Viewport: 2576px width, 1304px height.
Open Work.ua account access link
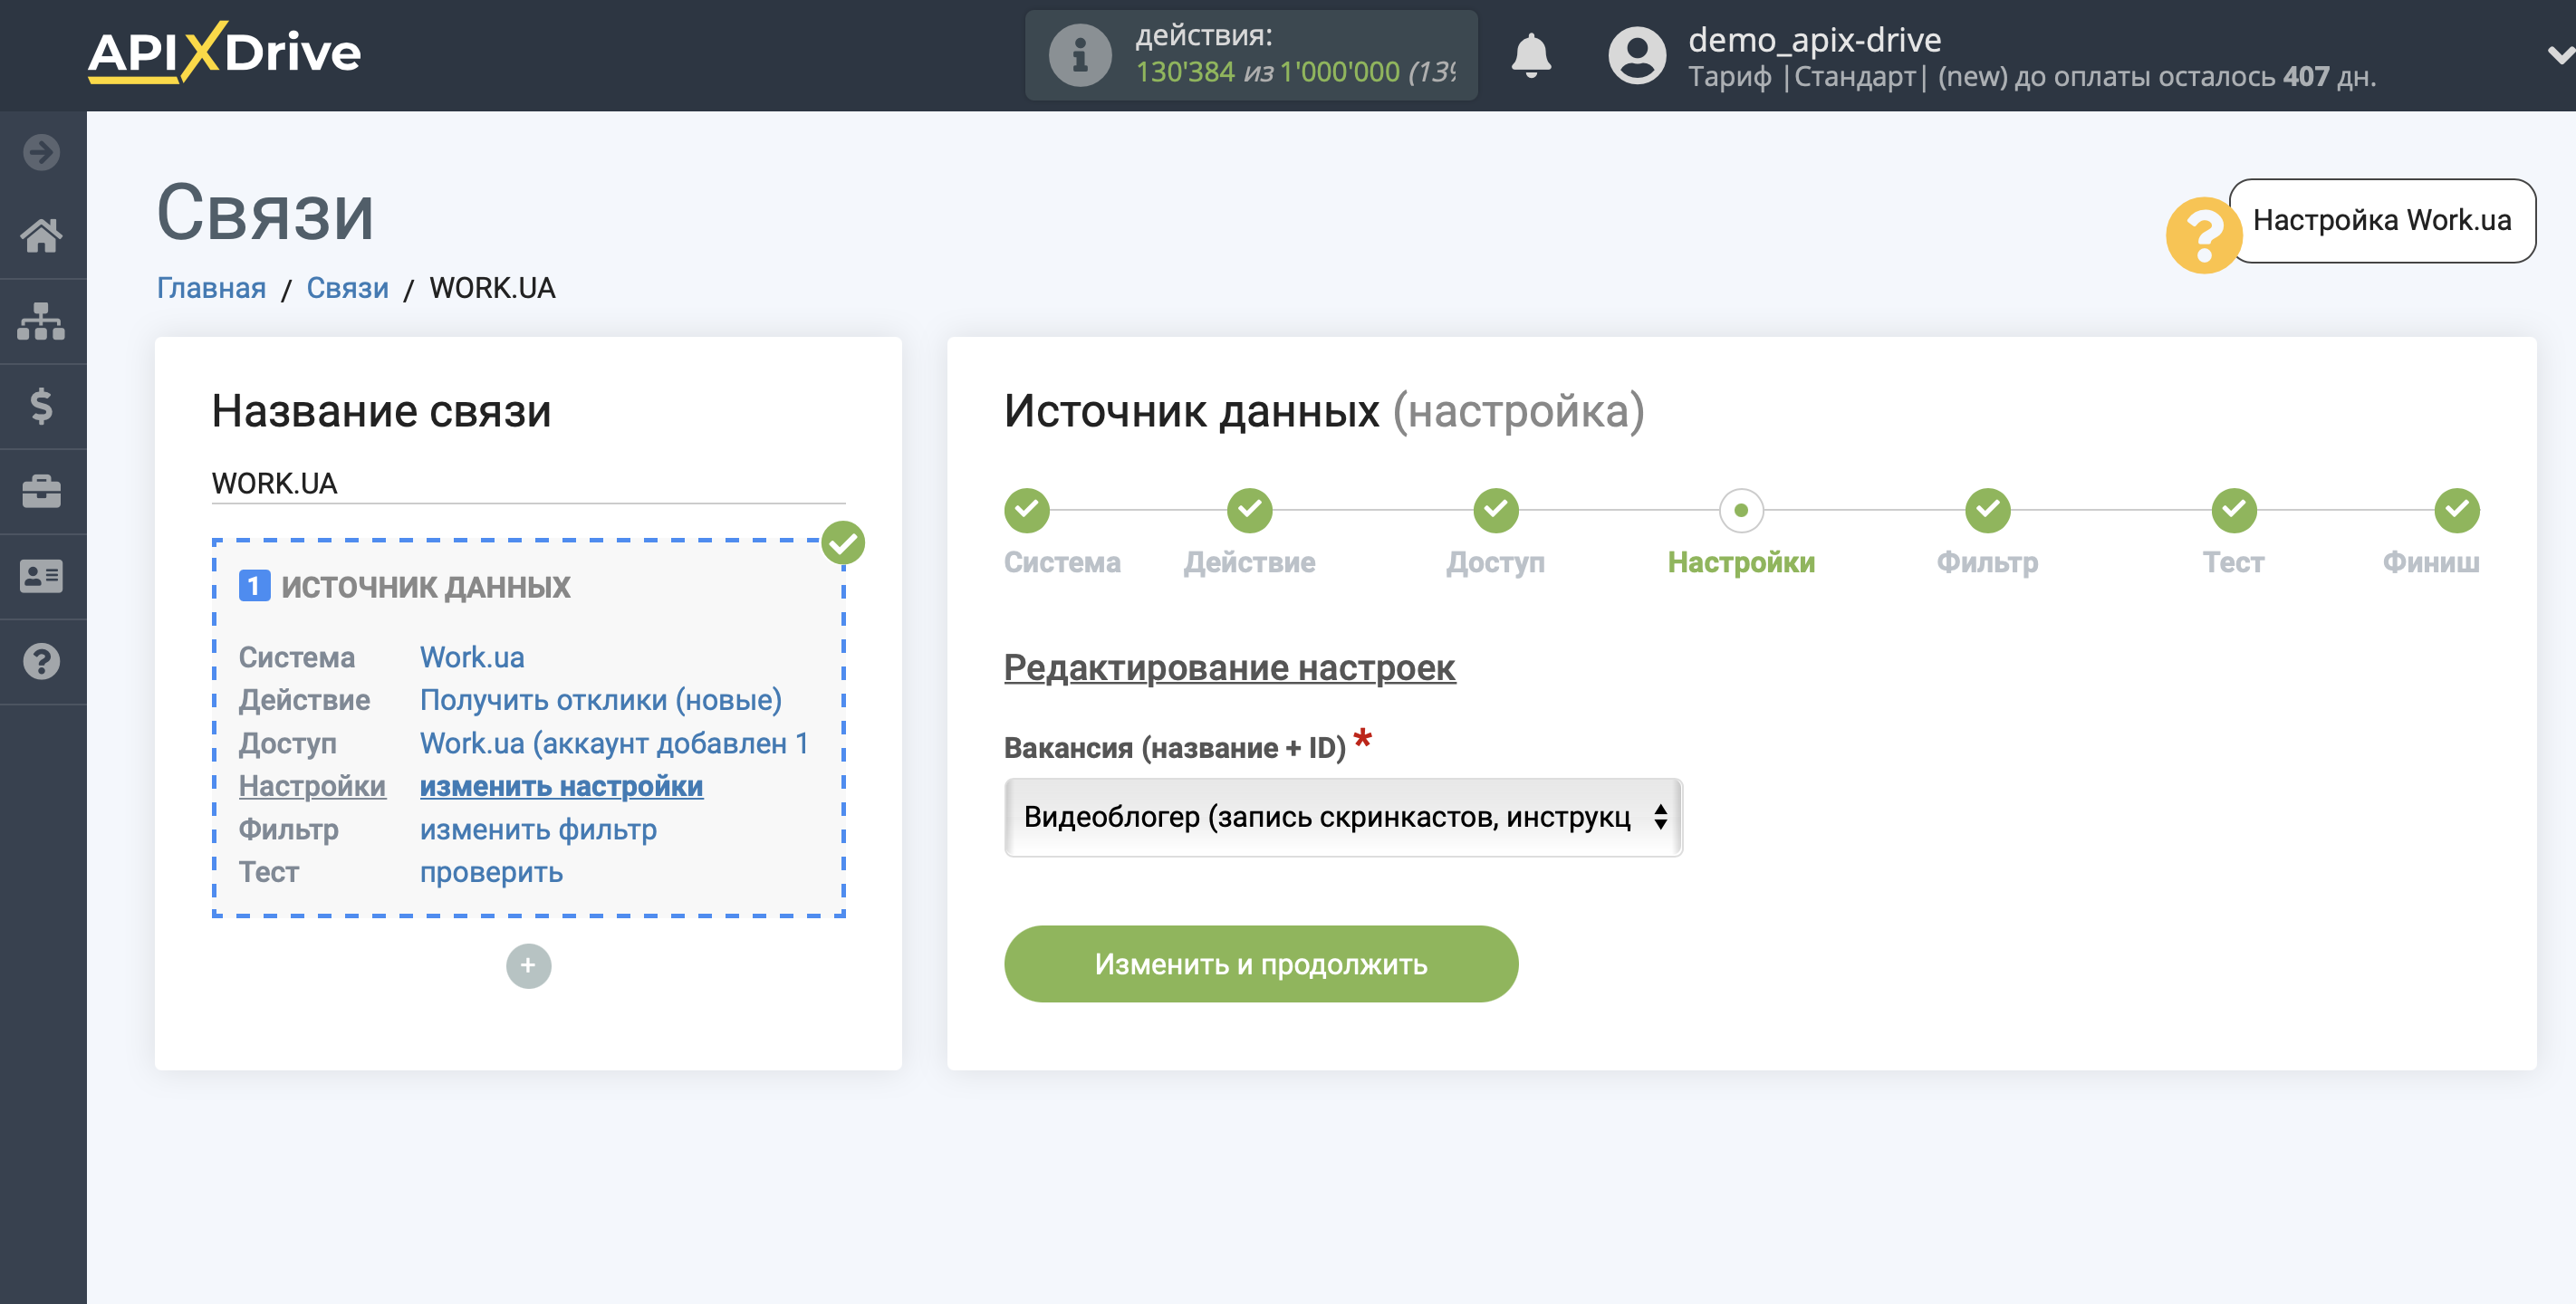pyautogui.click(x=614, y=743)
